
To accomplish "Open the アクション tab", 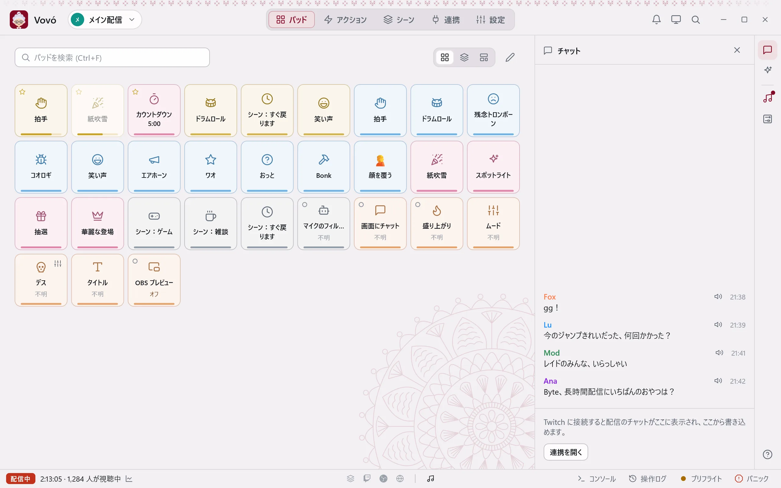I will coord(345,20).
